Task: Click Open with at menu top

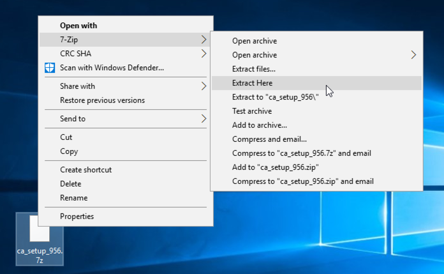Action: (78, 26)
